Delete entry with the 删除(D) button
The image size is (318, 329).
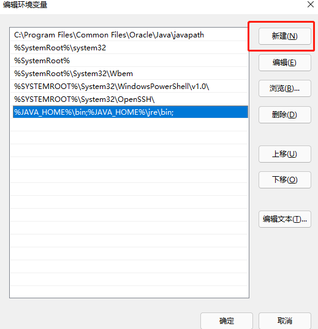click(285, 115)
